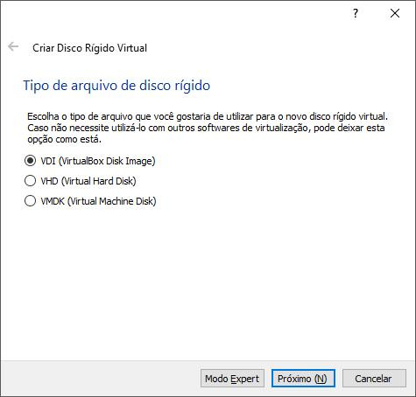The height and width of the screenshot is (397, 416).
Task: Click the description paragraph starting 'Escolha o tipo'
Action: [x=208, y=128]
